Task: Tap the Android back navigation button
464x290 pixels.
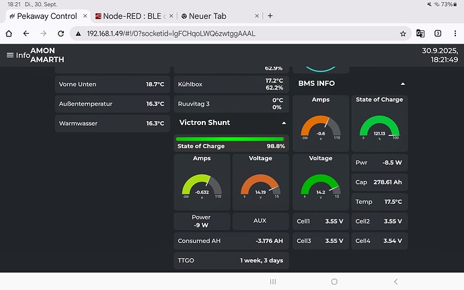Action: click(395, 281)
